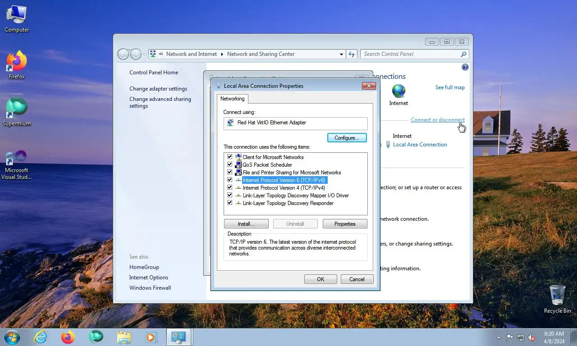This screenshot has height=346, width=577.
Task: Go to Control Panel Home
Action: coord(154,73)
